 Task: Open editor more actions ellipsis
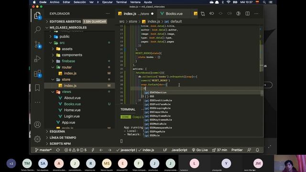(256, 13)
